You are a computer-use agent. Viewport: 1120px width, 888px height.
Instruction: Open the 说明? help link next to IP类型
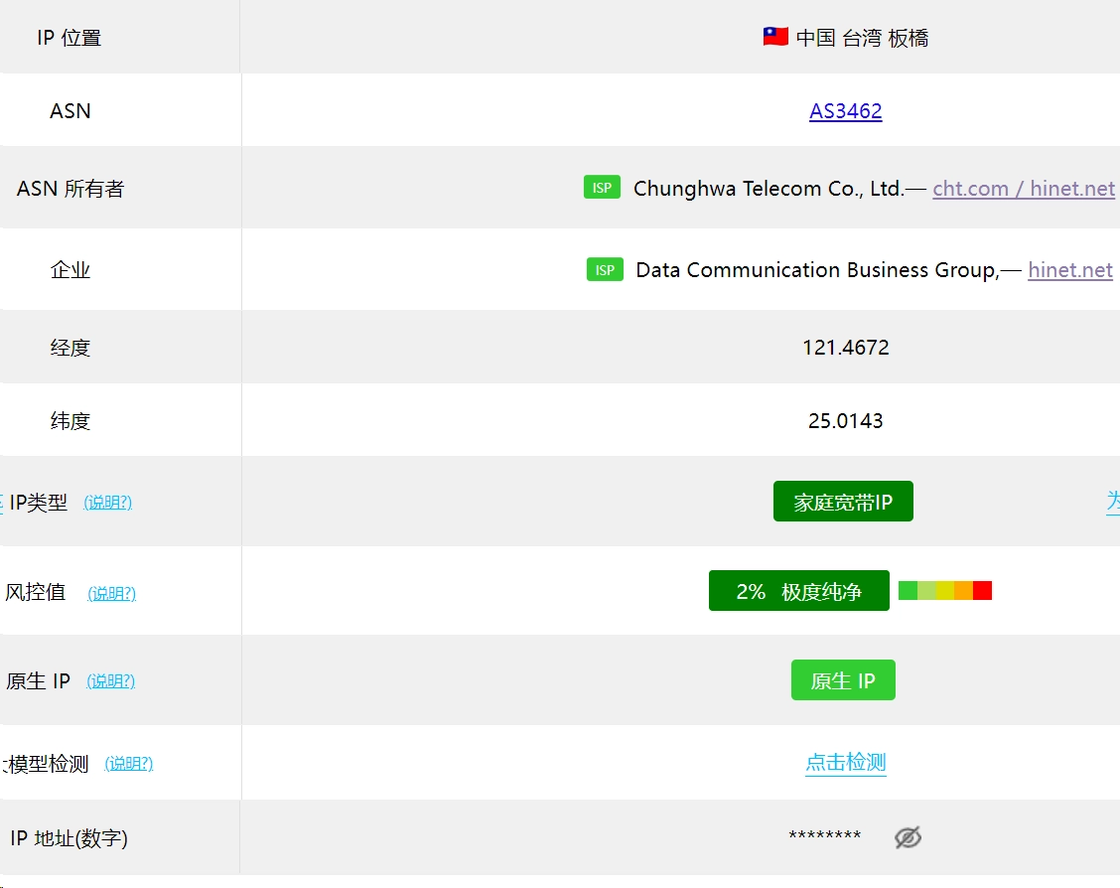[x=107, y=503]
